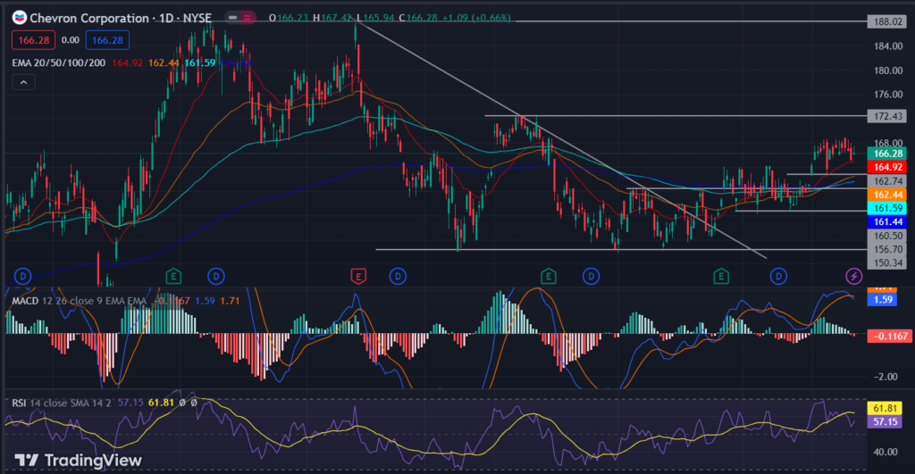The image size is (915, 474).
Task: Click the 172.43 horizontal line price label
Action: tap(887, 116)
